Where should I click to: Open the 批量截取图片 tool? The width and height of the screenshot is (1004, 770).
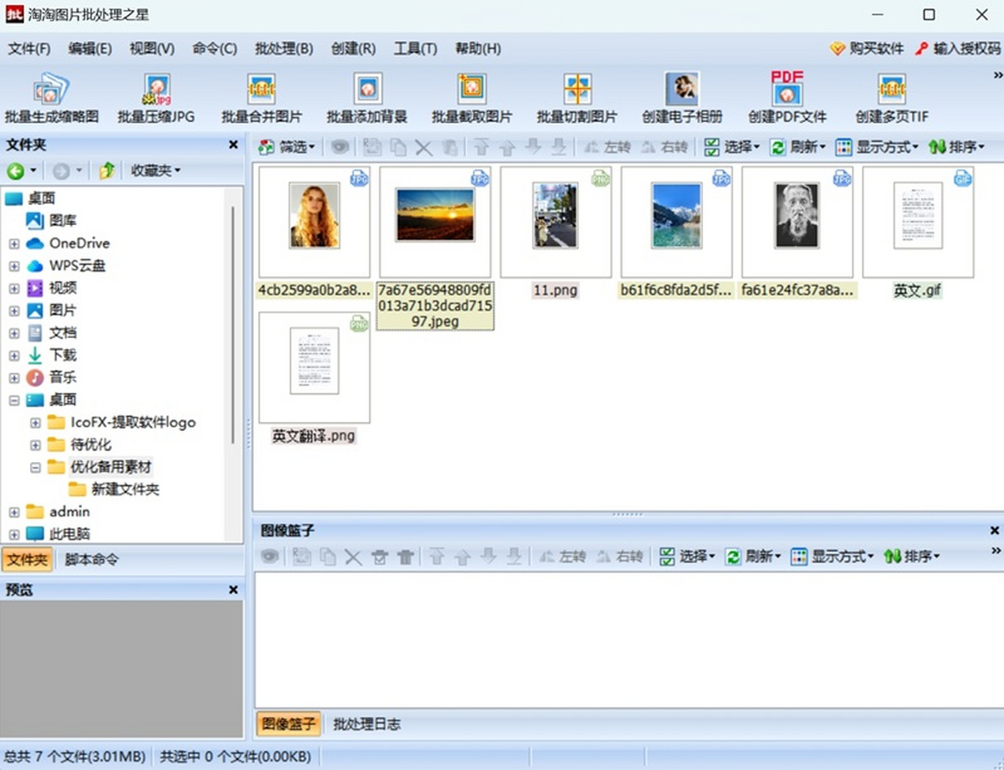coord(472,98)
